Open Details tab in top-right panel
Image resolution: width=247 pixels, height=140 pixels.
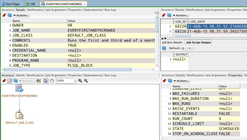pyautogui.click(x=180, y=10)
